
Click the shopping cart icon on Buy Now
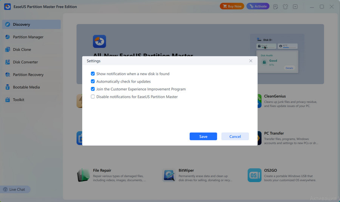coord(225,6)
